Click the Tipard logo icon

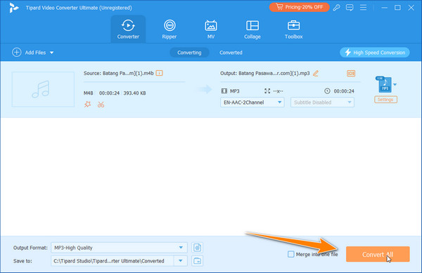click(13, 8)
